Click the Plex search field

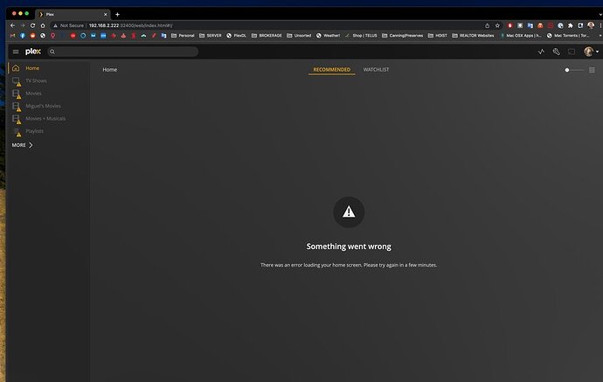click(x=122, y=52)
